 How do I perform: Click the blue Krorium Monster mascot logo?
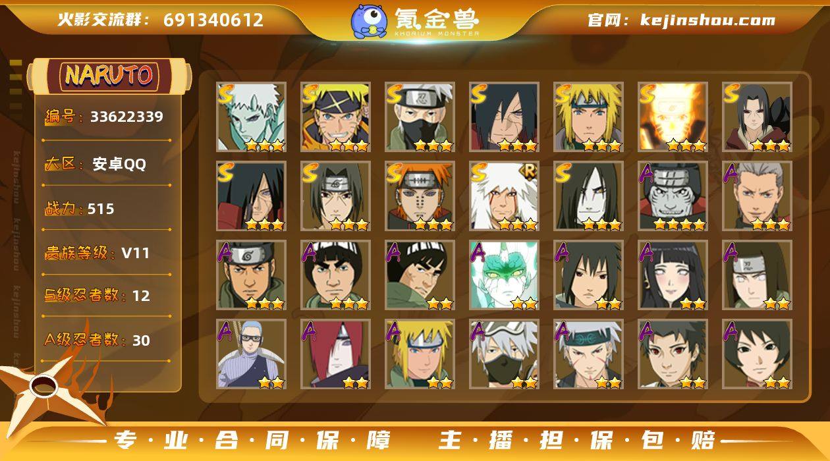point(368,21)
